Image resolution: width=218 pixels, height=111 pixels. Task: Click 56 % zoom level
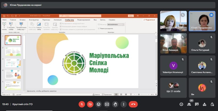(x=152, y=95)
